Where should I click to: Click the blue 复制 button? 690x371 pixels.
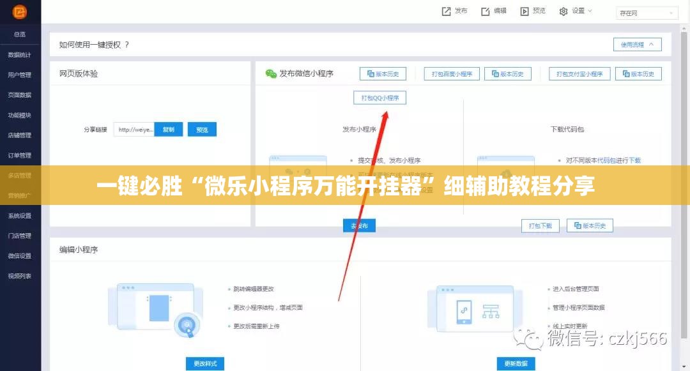point(169,130)
